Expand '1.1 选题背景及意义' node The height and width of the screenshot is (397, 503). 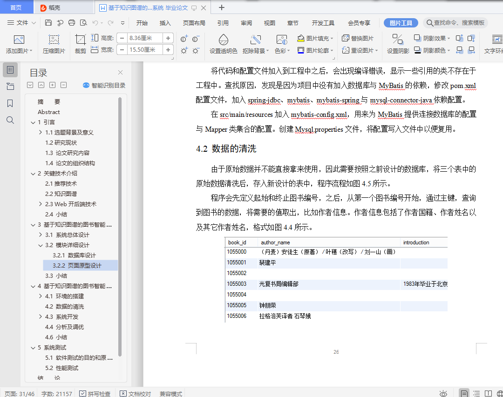[x=41, y=133]
